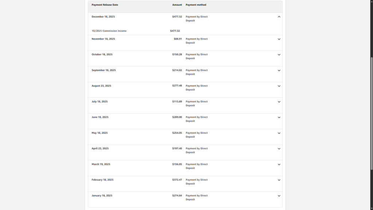The image size is (373, 210).
Task: Open Payment by Direct Deposit link for November
Action: (196, 40)
